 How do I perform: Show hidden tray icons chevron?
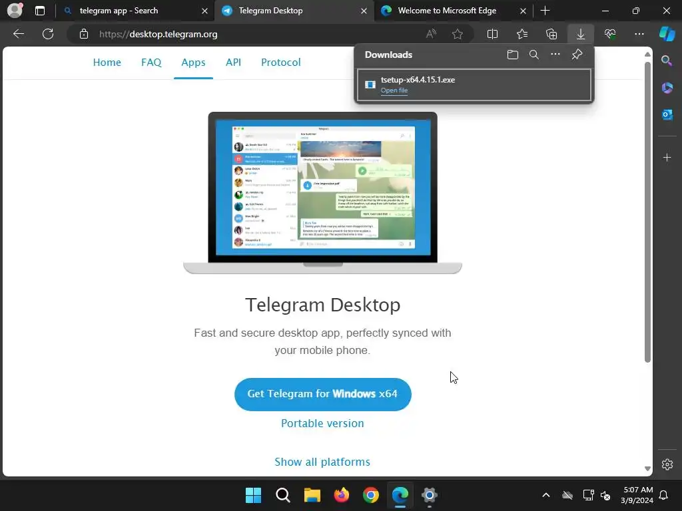click(x=546, y=495)
